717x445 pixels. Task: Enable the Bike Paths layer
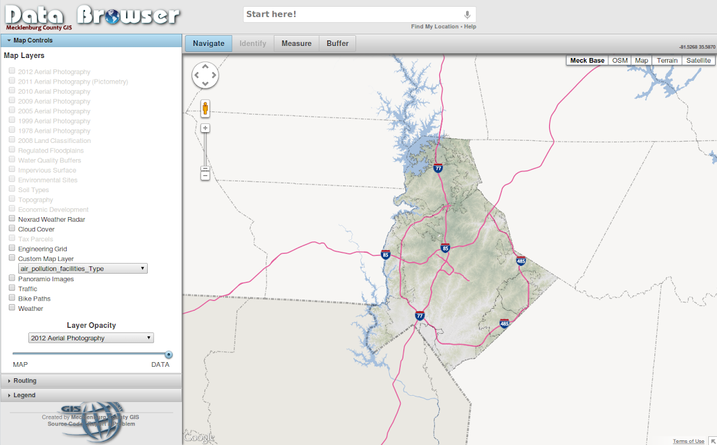point(12,298)
